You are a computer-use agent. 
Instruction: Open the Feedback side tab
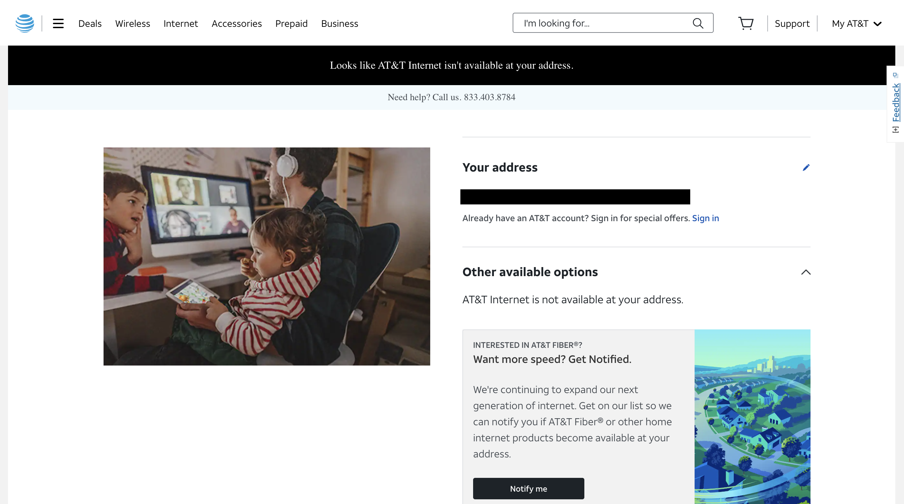point(896,103)
